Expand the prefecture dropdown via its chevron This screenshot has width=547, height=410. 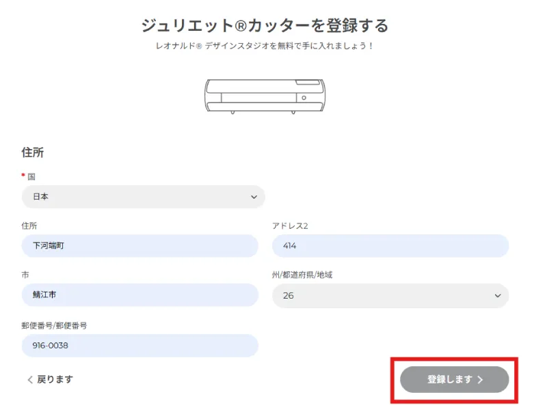[x=497, y=296]
